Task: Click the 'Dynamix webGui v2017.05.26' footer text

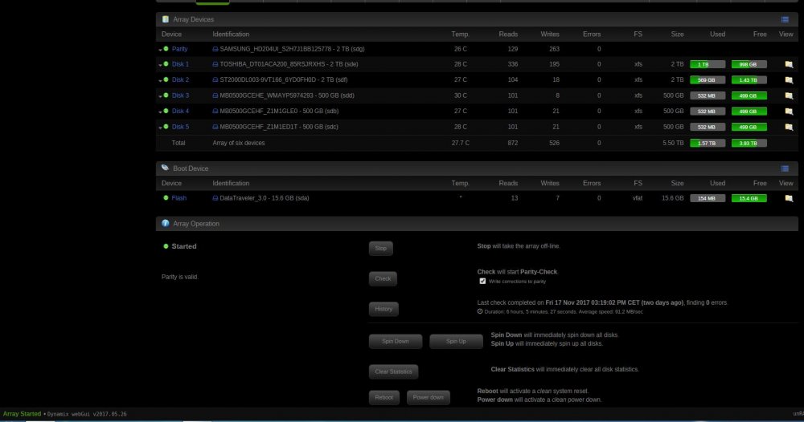Action: coord(87,414)
